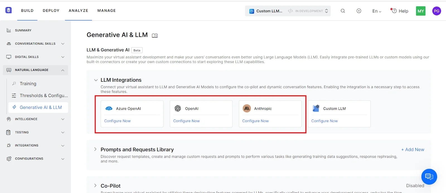Screen dimensions: 446x193
Task: Open the documentation book icon beside title
Action: 155,35
